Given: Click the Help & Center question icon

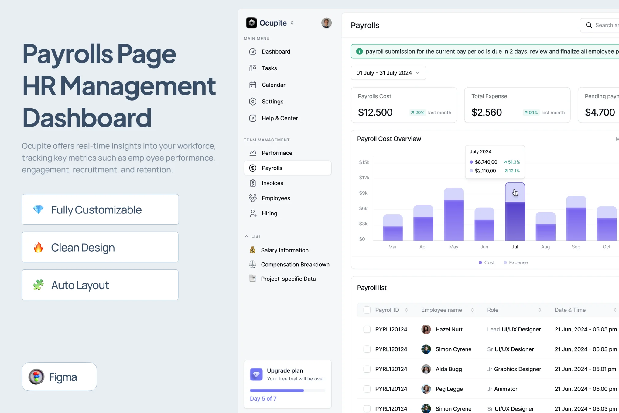Looking at the screenshot, I should tap(253, 118).
